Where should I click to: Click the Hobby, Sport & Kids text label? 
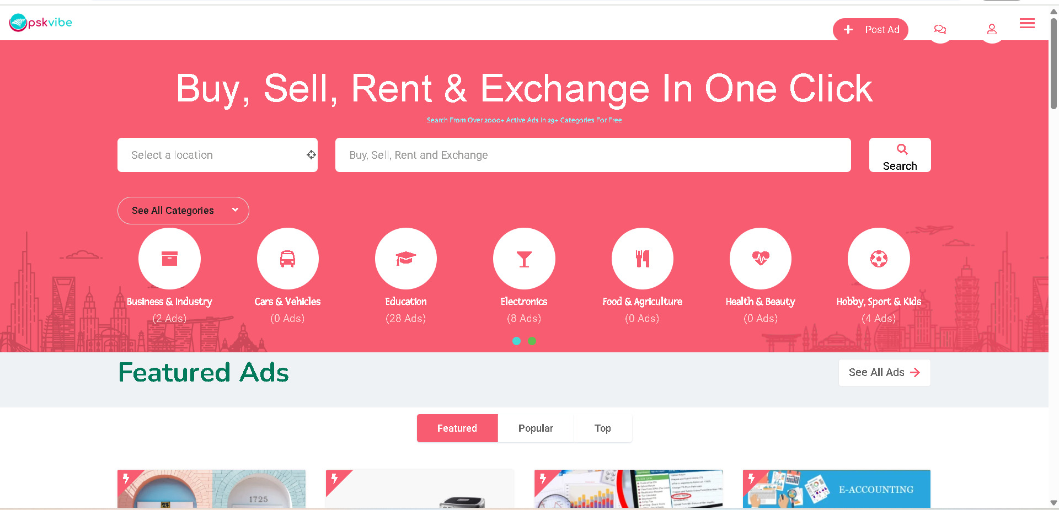click(x=879, y=302)
